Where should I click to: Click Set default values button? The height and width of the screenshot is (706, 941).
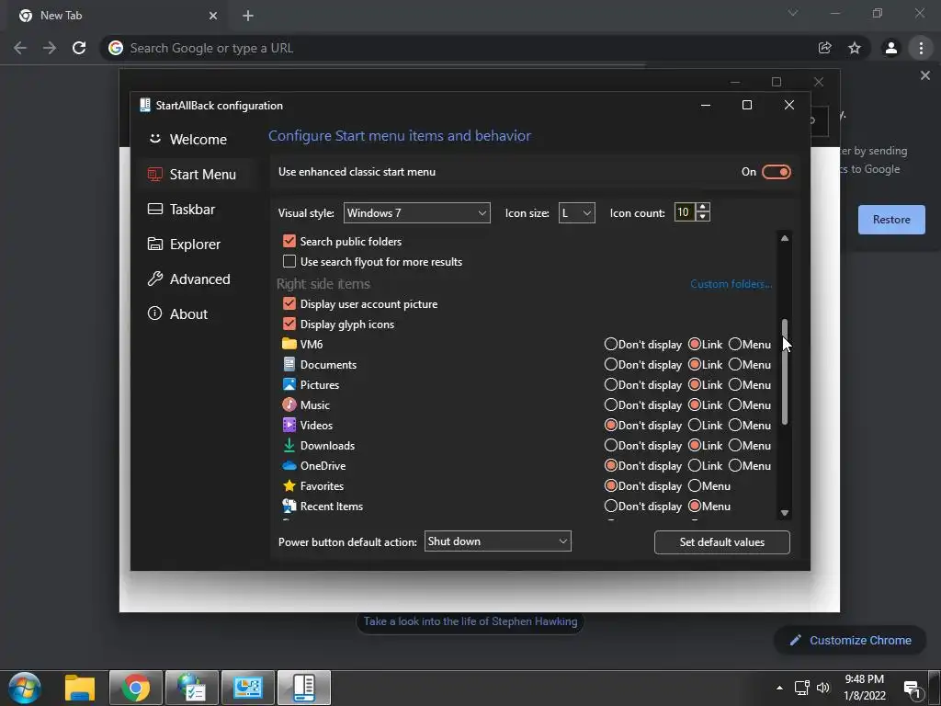(722, 542)
